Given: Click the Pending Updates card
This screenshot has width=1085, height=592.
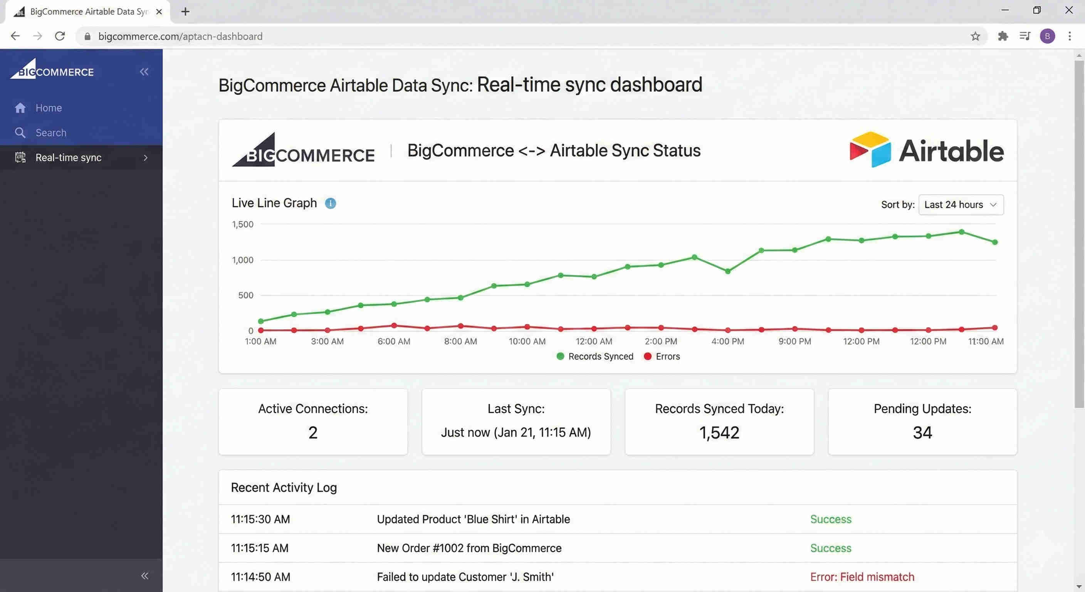Looking at the screenshot, I should tap(922, 421).
